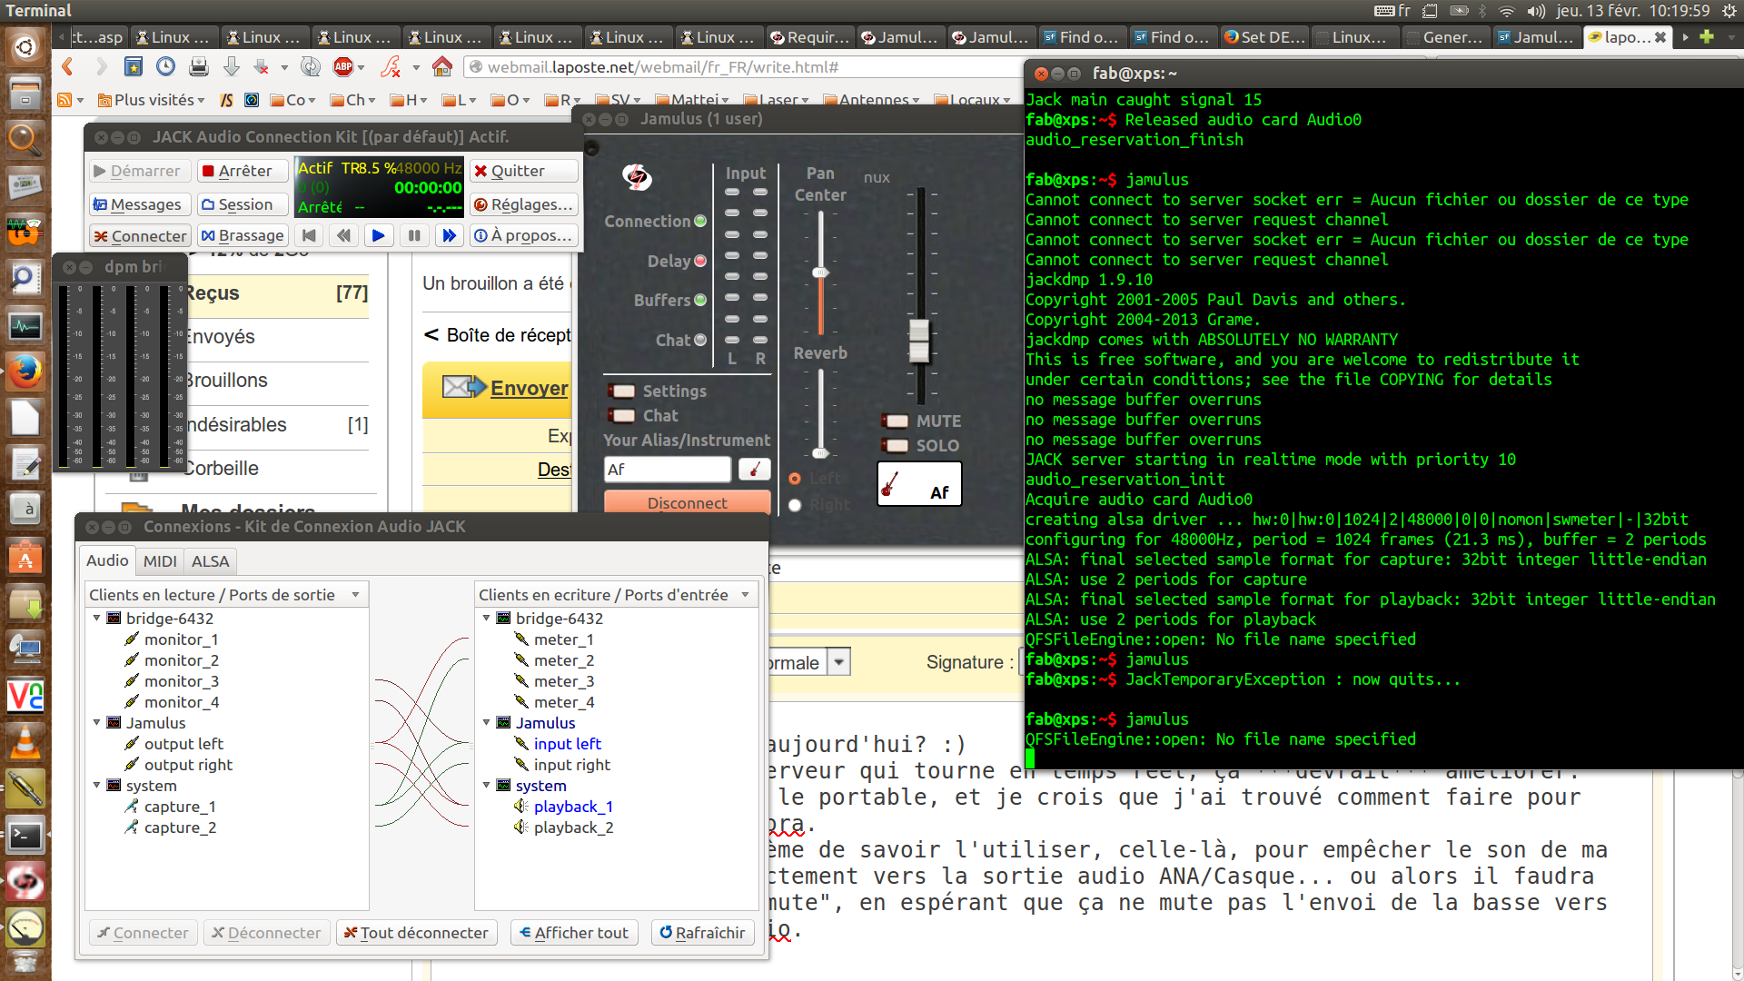This screenshot has width=1744, height=981.
Task: Click the Adblock Plus toolbar icon
Action: tap(343, 66)
